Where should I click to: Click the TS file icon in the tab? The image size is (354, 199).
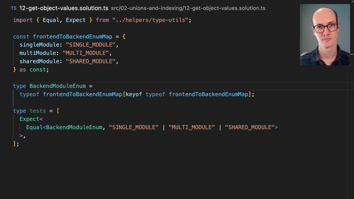tap(14, 8)
